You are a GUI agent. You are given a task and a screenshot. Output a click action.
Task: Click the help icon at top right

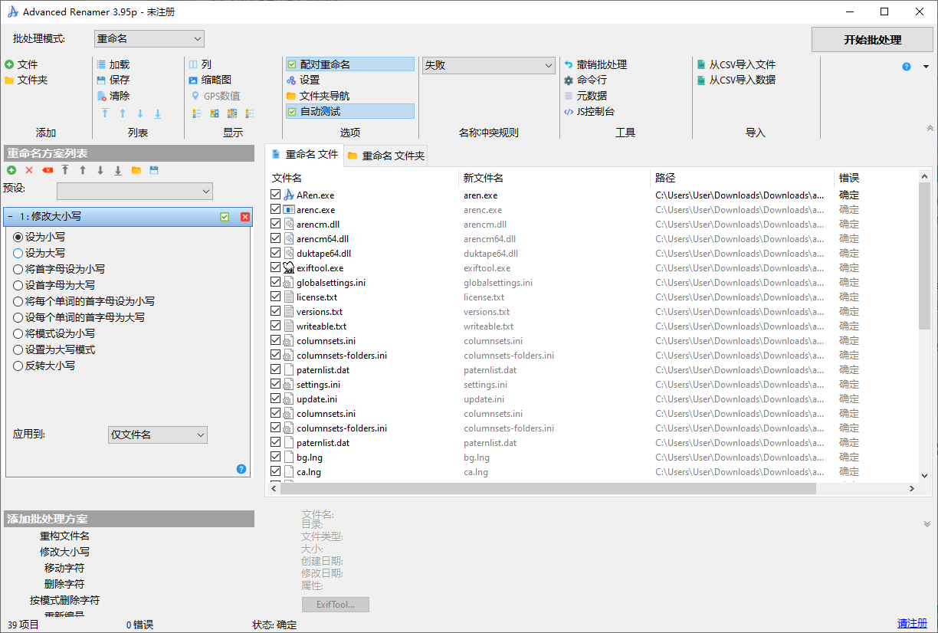click(907, 67)
